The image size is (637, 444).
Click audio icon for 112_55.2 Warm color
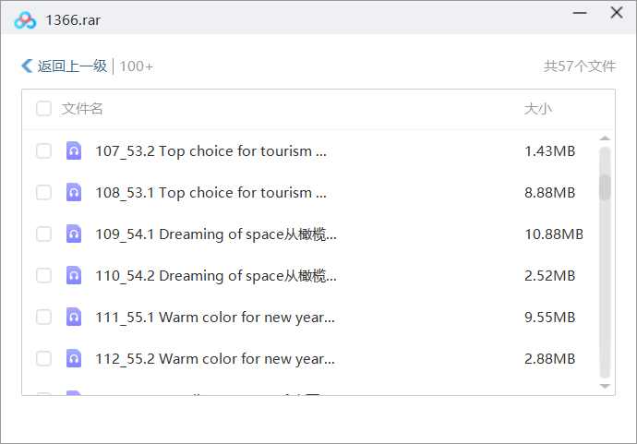tap(74, 358)
